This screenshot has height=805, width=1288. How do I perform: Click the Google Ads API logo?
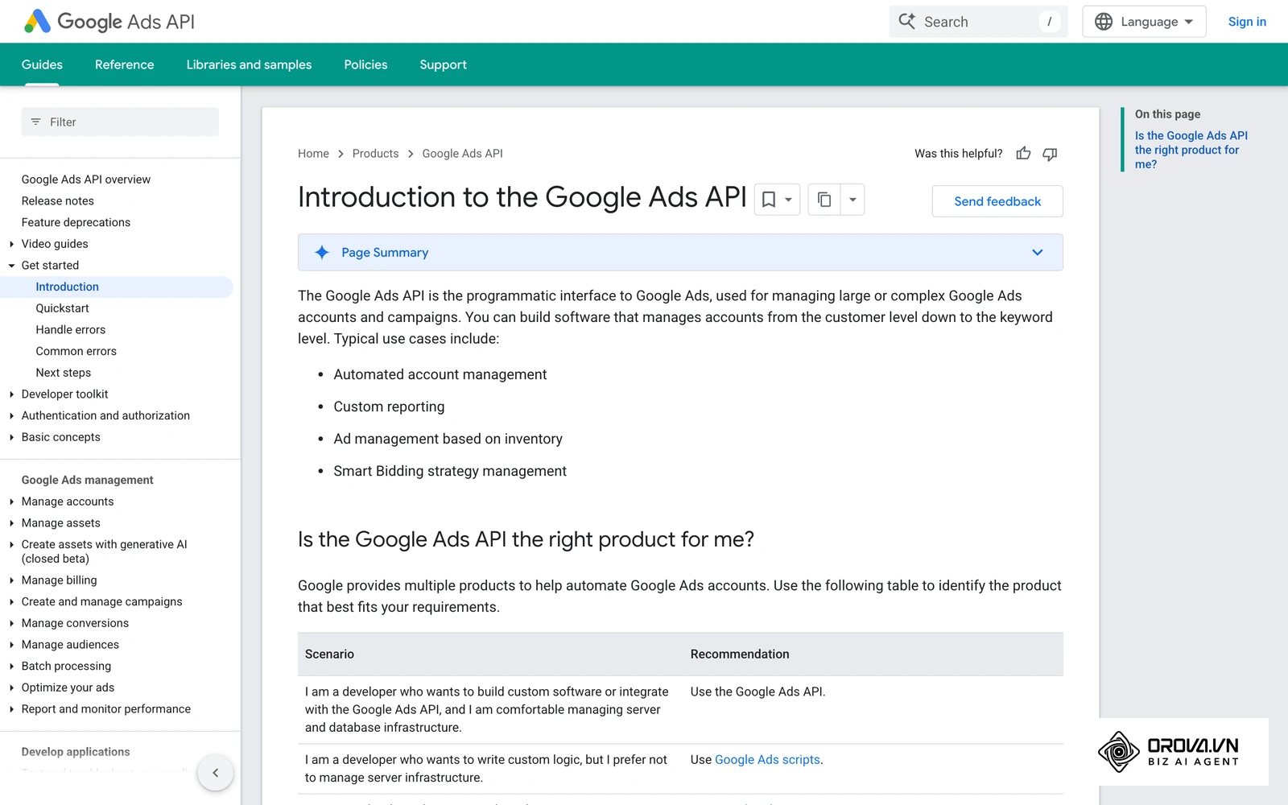tap(109, 22)
